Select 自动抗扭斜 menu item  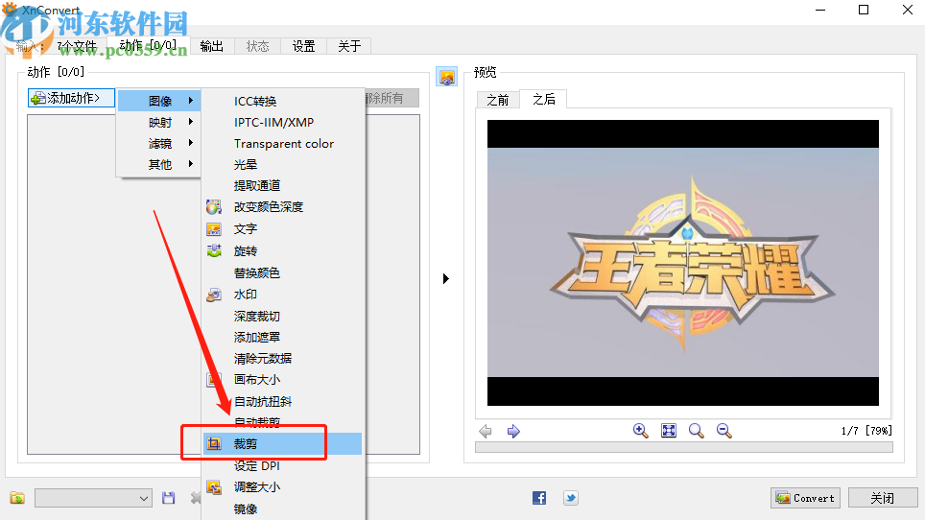[x=263, y=401]
